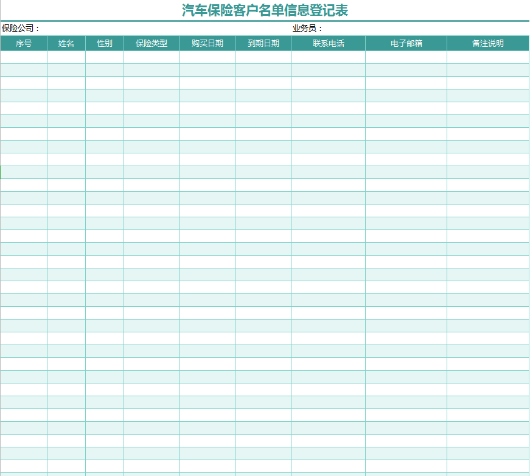Click the 保险公司 label
Screen dimensions: 530x476
19,28
